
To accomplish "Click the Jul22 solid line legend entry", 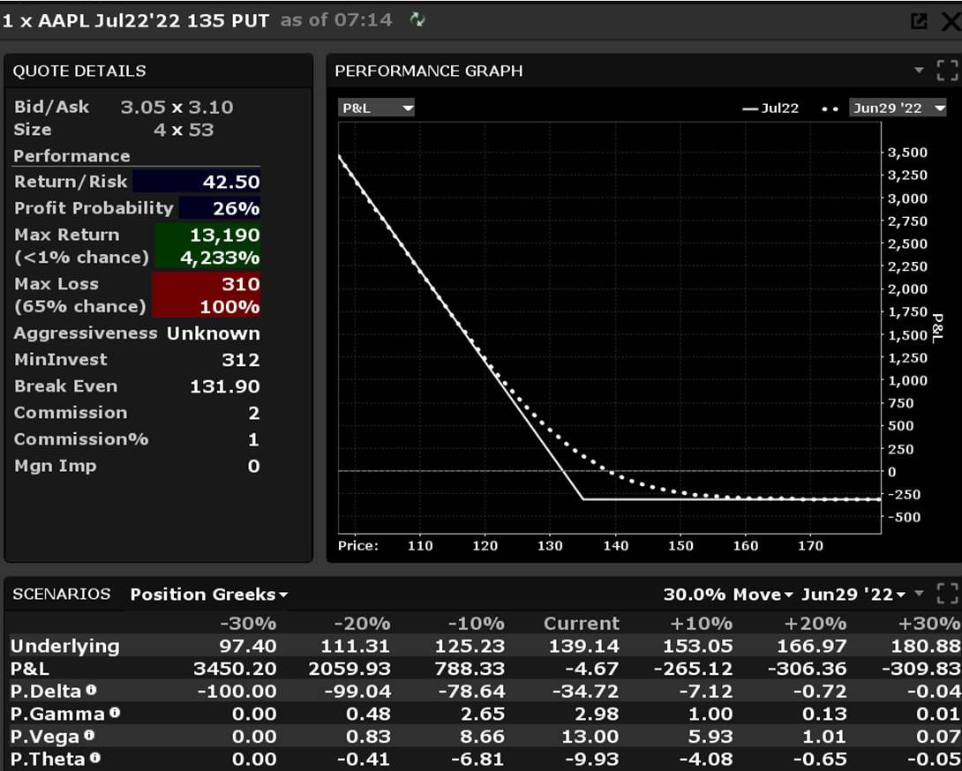I will [x=770, y=109].
